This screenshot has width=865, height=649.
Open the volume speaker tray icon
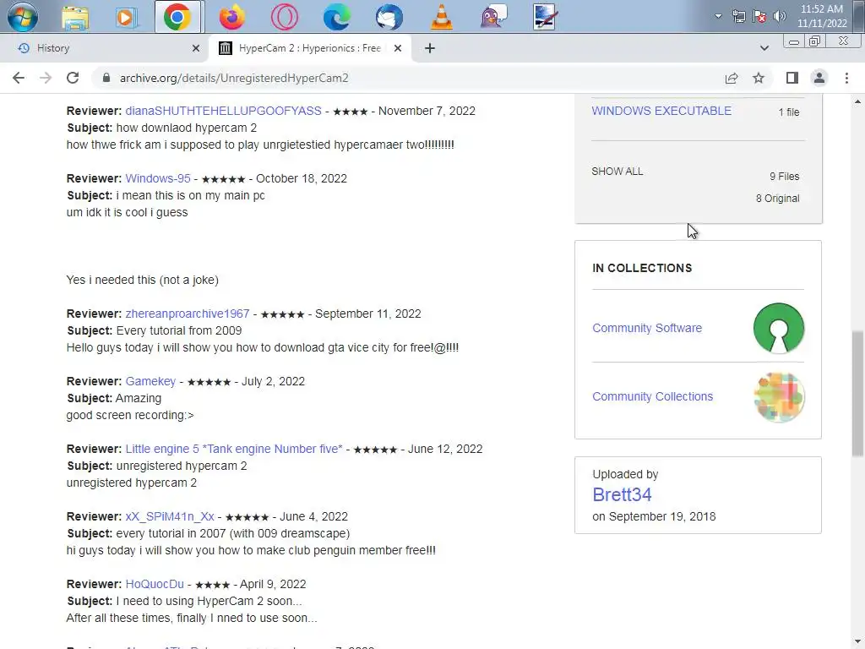click(x=779, y=16)
